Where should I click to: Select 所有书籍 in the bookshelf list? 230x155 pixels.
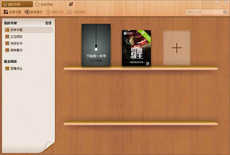click(28, 30)
